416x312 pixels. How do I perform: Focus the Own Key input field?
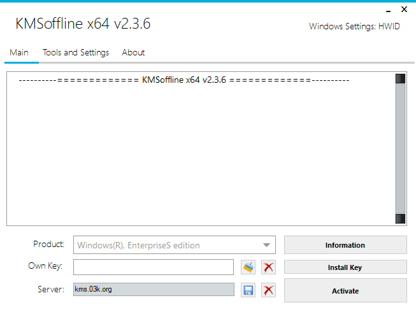point(154,267)
